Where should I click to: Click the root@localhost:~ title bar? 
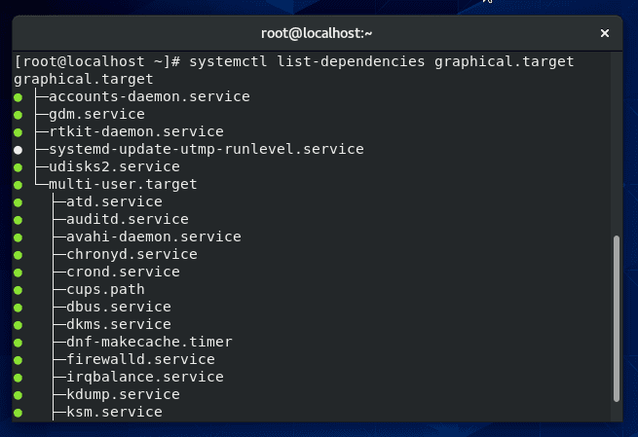click(x=317, y=33)
